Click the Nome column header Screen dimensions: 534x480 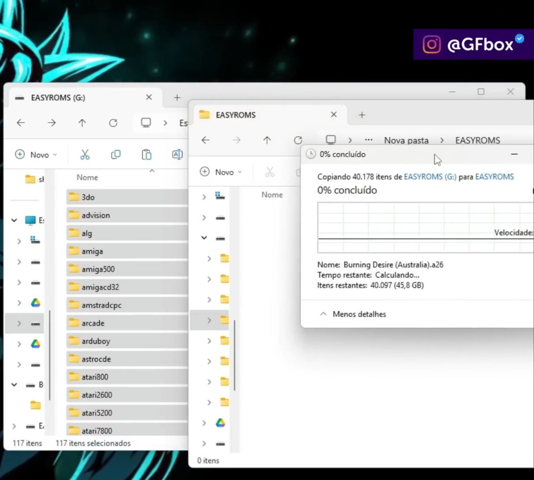pyautogui.click(x=87, y=177)
